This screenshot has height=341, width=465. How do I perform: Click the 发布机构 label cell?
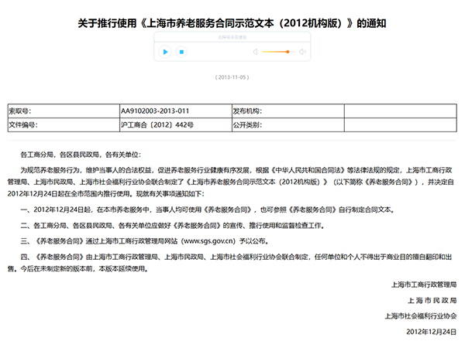(288, 111)
